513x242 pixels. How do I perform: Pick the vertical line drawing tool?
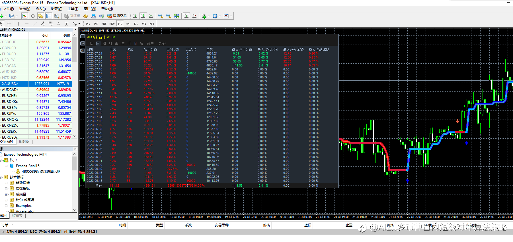coord(19,24)
